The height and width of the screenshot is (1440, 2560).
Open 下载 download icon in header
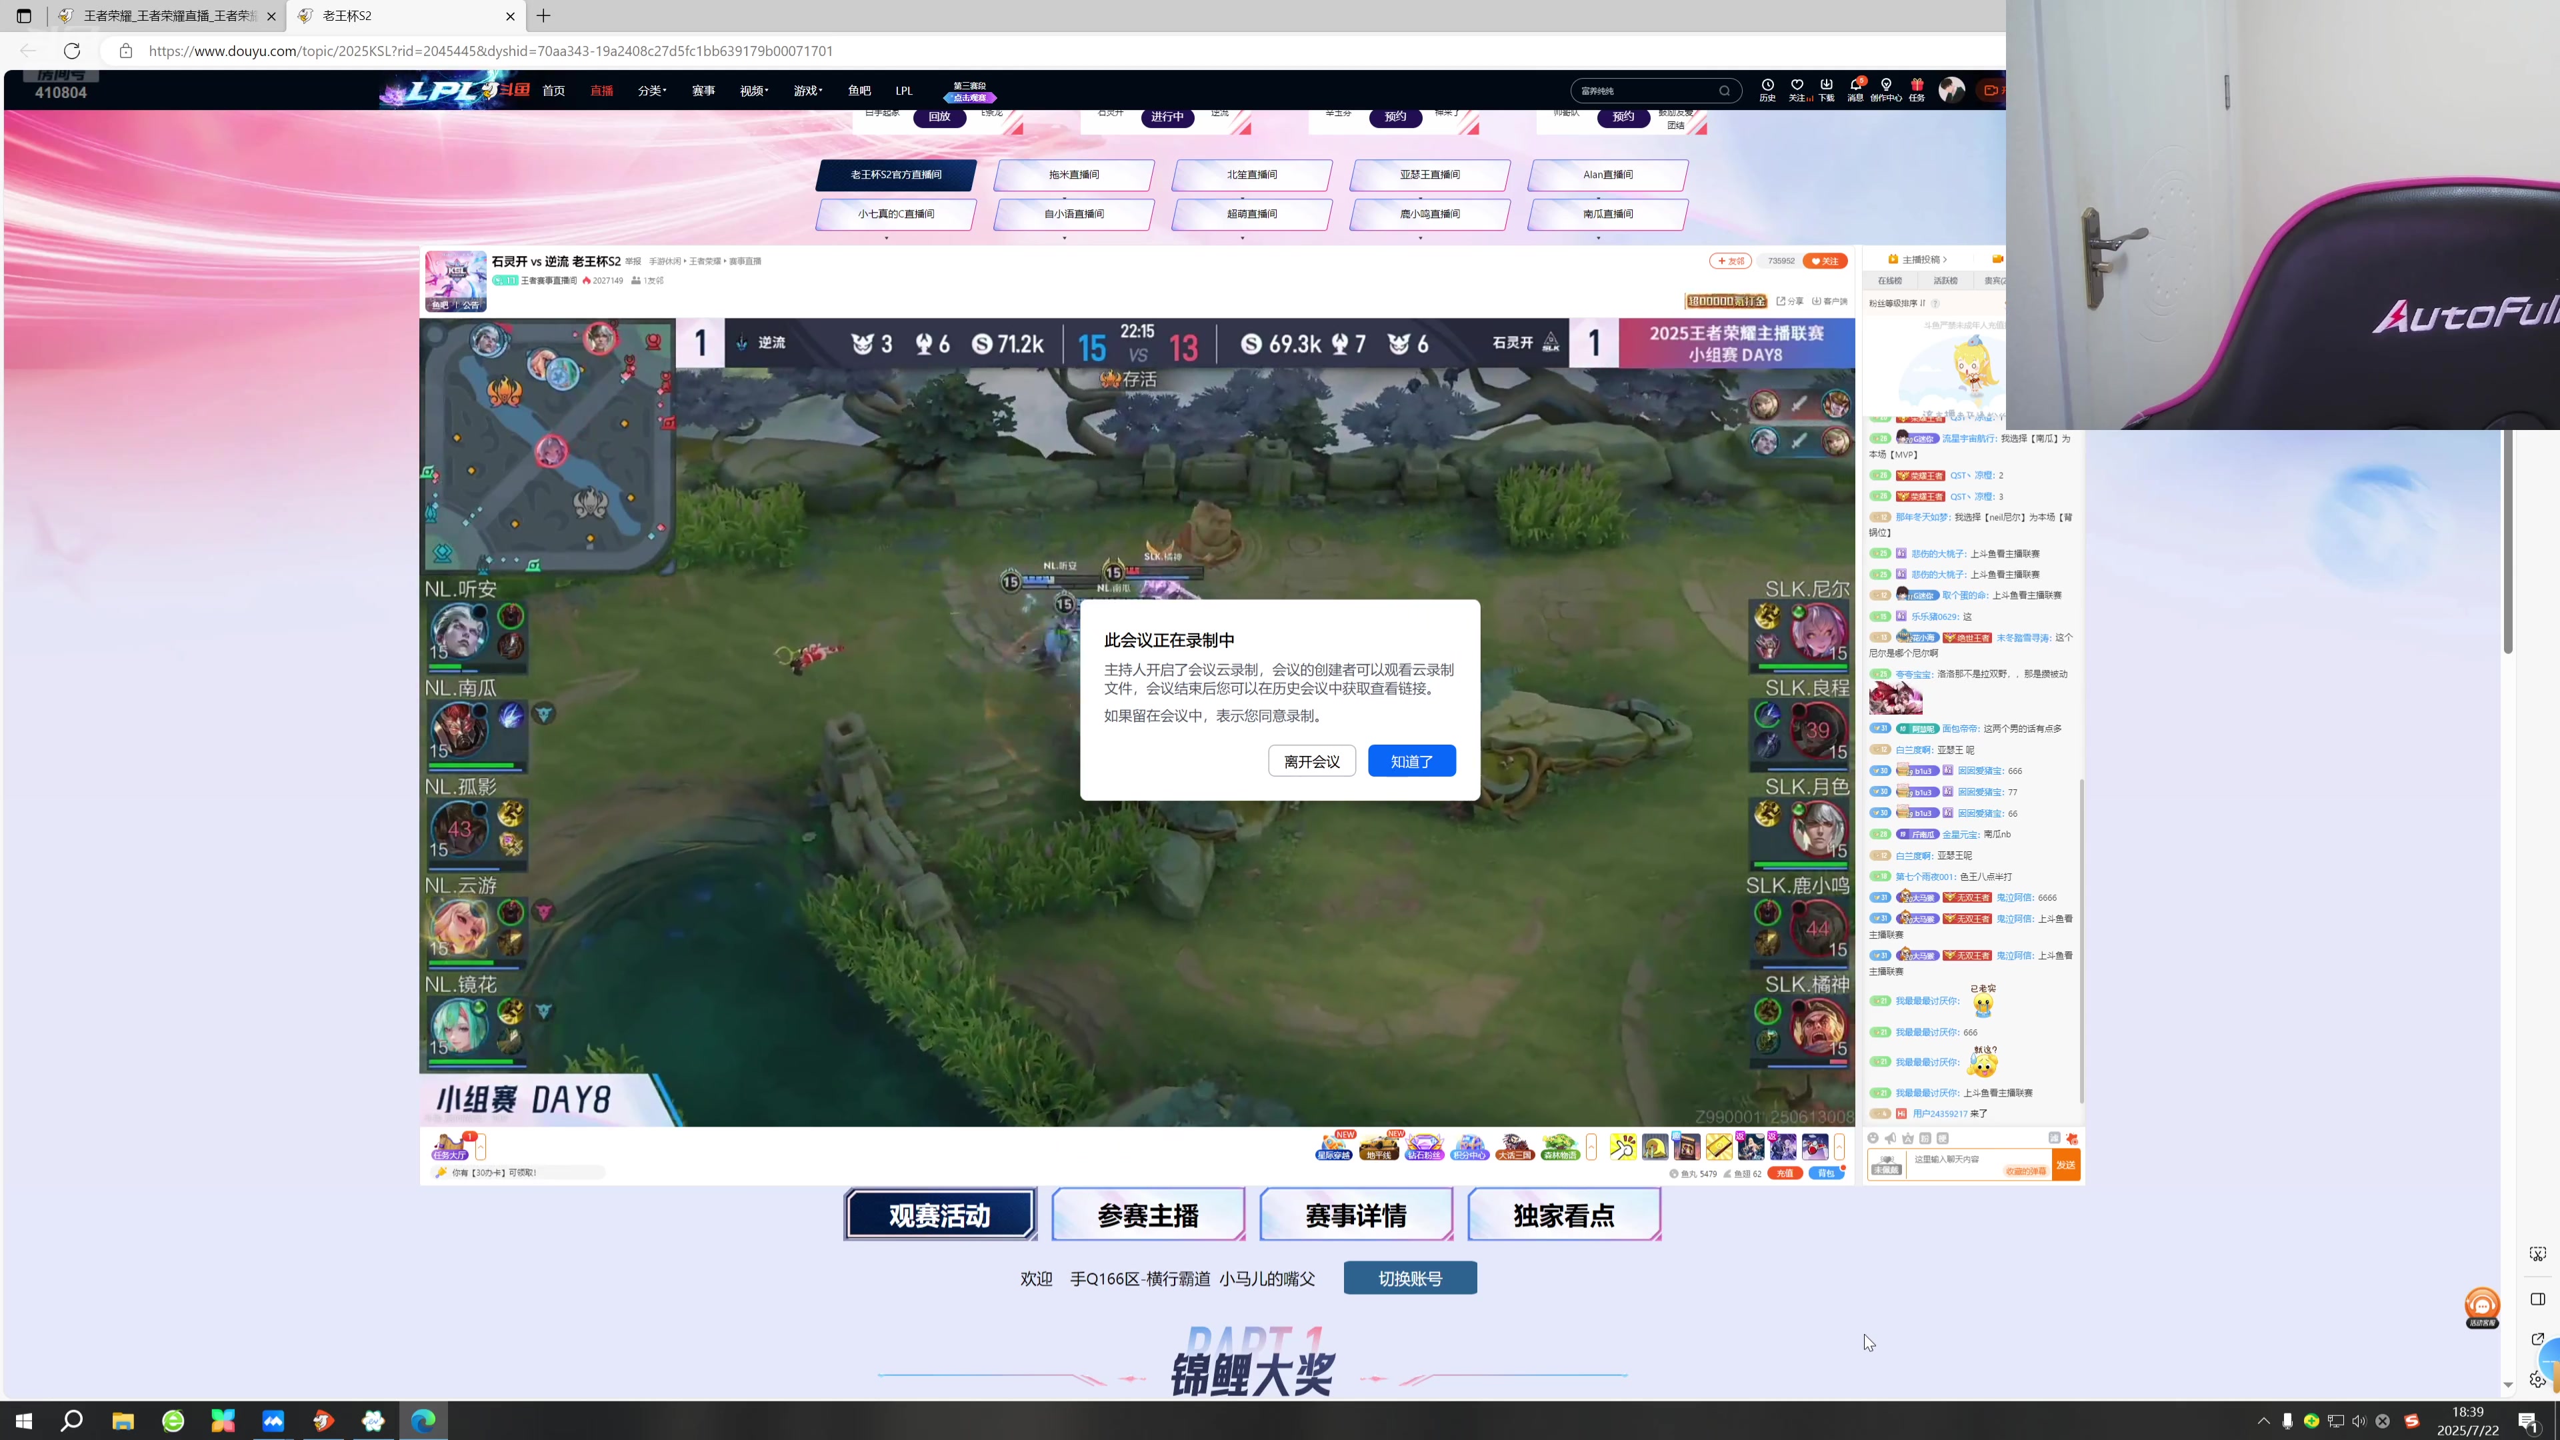pyautogui.click(x=1825, y=89)
